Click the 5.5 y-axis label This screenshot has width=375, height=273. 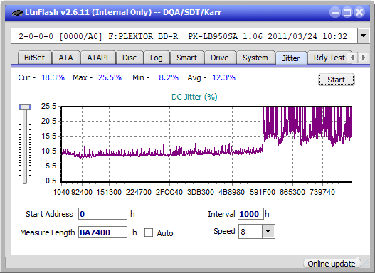[x=51, y=166]
